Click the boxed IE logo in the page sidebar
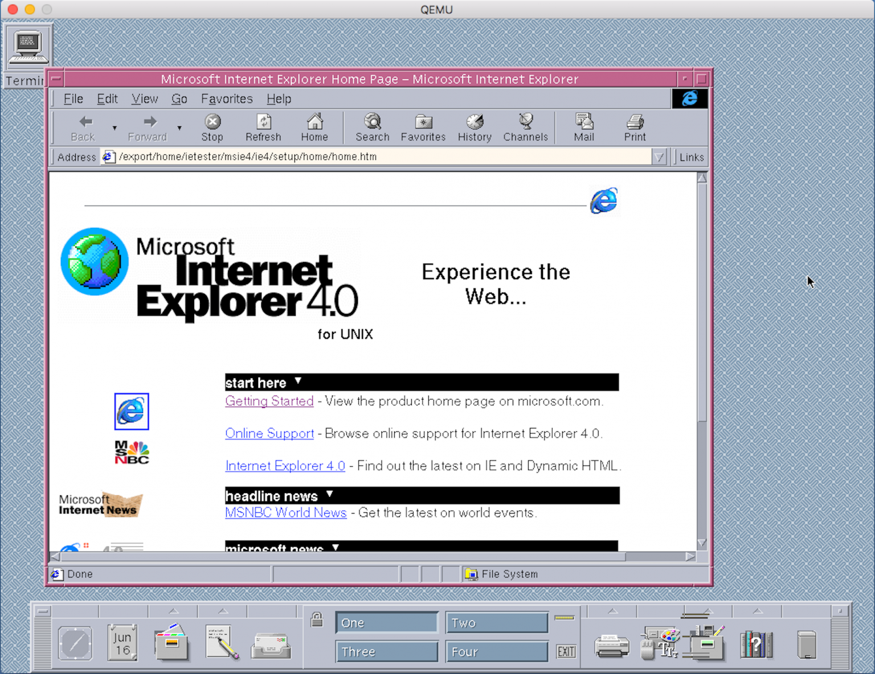Viewport: 875px width, 674px height. coord(132,411)
